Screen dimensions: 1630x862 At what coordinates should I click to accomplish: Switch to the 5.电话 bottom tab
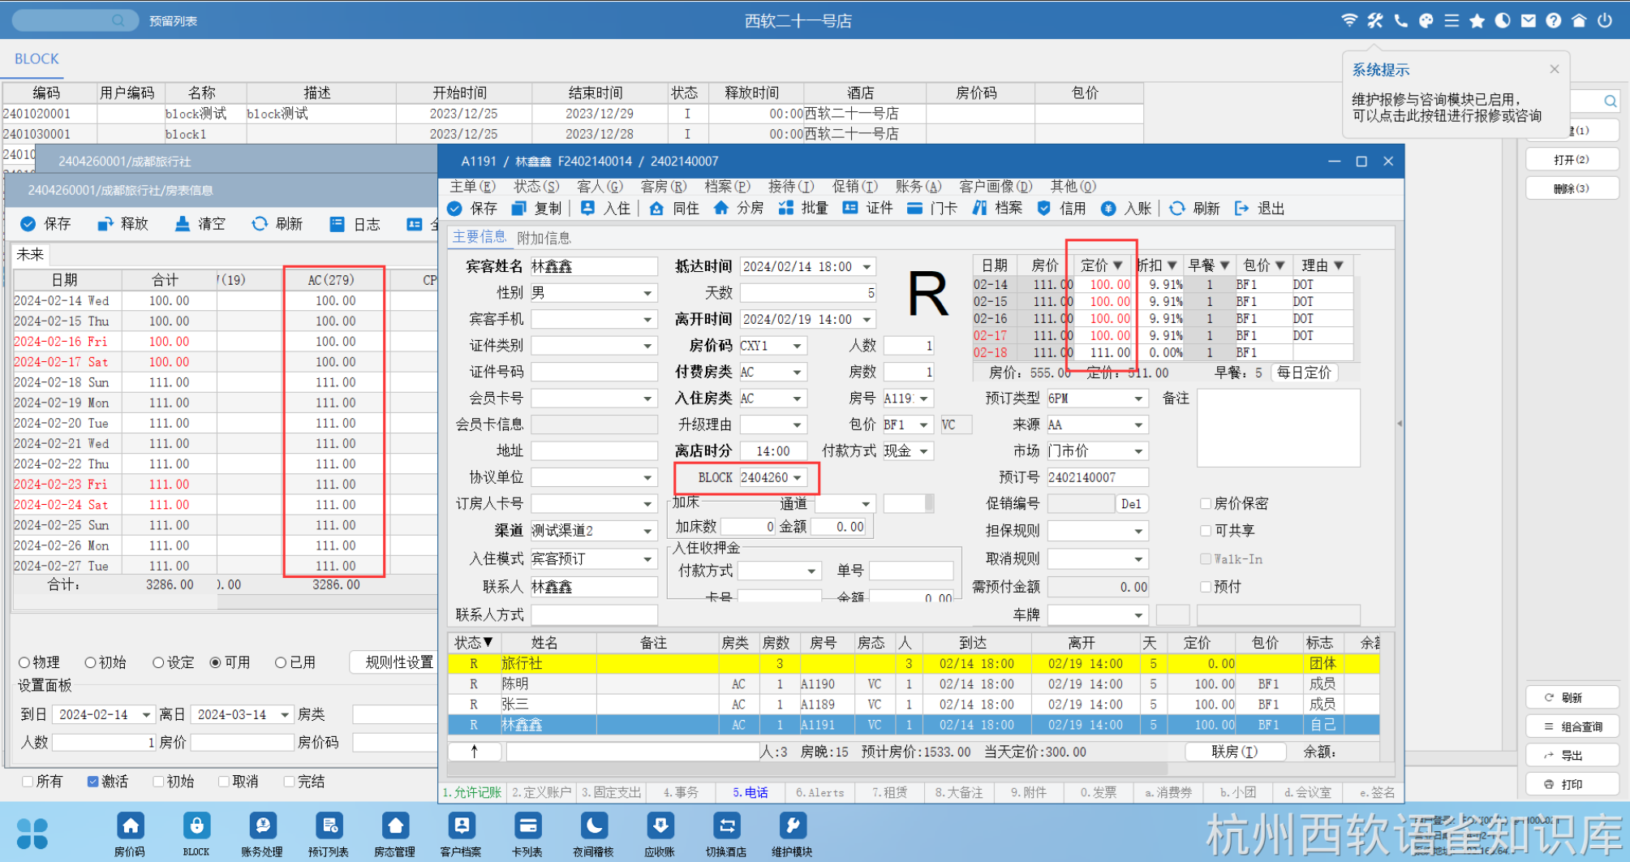pyautogui.click(x=750, y=792)
